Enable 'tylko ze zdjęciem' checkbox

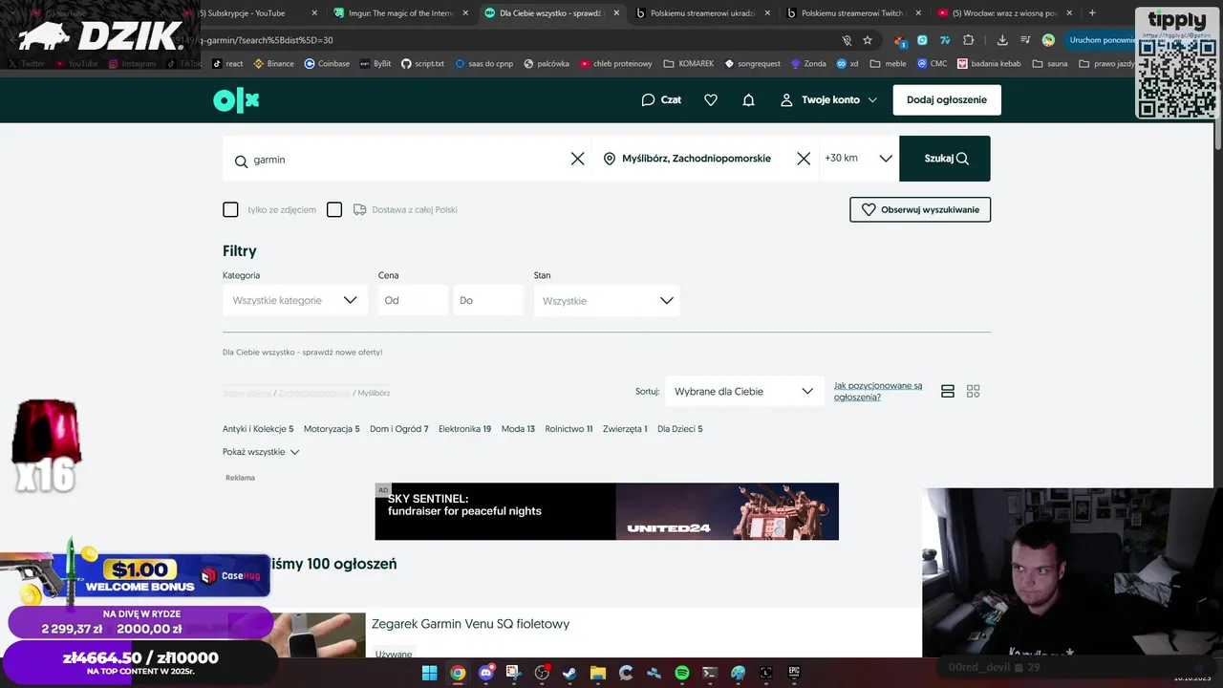pos(230,209)
